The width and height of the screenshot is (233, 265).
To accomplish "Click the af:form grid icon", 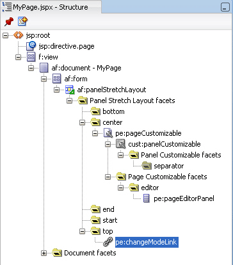I will pyautogui.click(x=57, y=79).
